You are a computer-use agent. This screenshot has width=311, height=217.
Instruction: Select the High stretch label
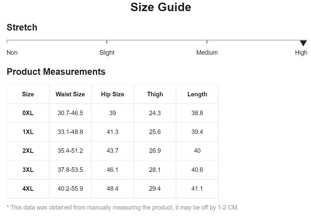301,53
